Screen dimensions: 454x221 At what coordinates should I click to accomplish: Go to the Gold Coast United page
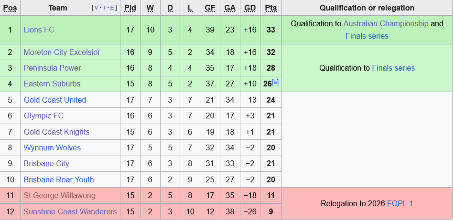point(54,100)
